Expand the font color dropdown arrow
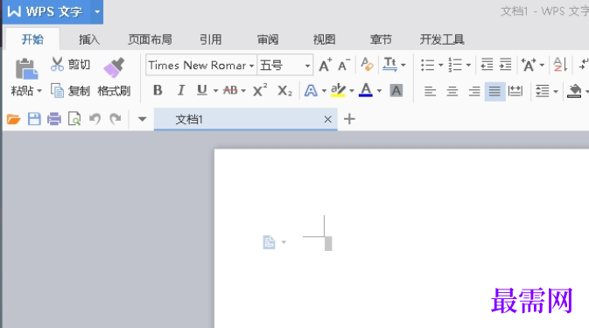Viewport: 589px width, 328px height. (x=379, y=91)
